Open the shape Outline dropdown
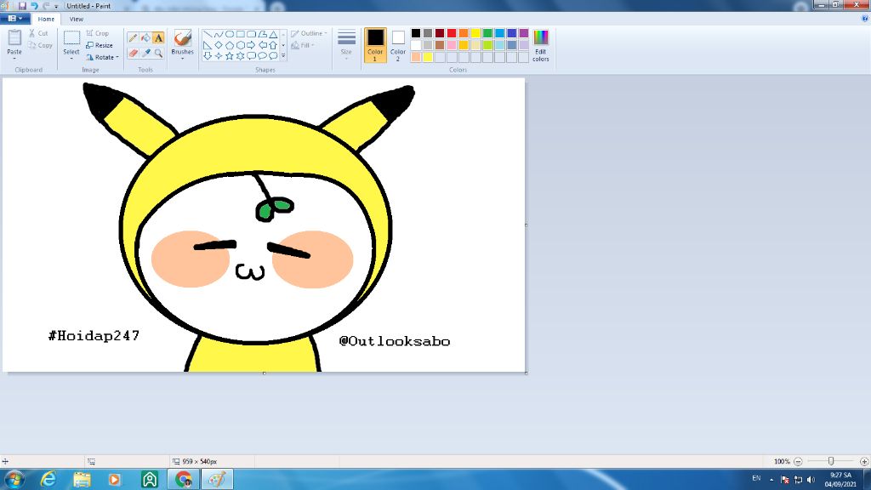Screen dimensions: 871x490 [x=309, y=33]
